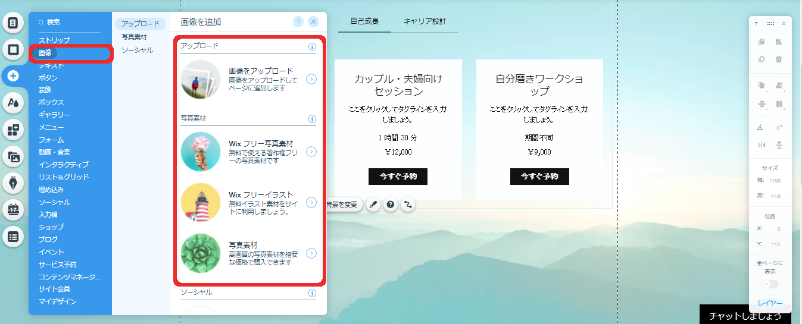Click the trash delete icon in toolbox
802x324 pixels.
coord(779,59)
